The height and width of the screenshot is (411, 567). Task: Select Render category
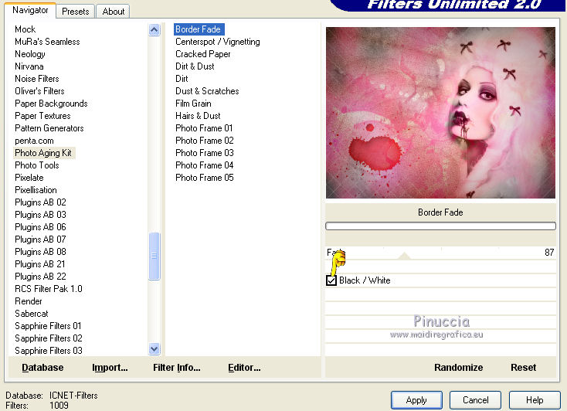(29, 301)
